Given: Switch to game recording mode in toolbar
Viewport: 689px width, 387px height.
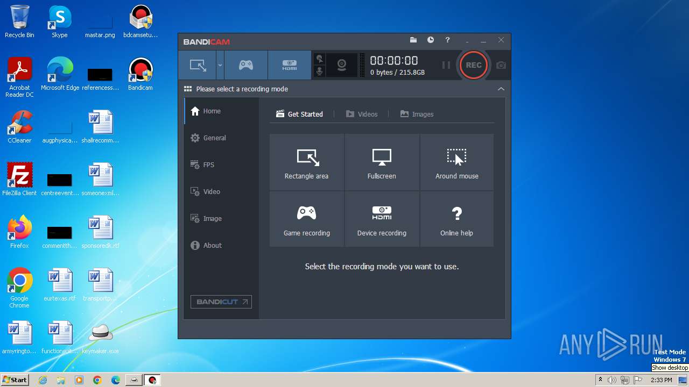Looking at the screenshot, I should pos(246,65).
